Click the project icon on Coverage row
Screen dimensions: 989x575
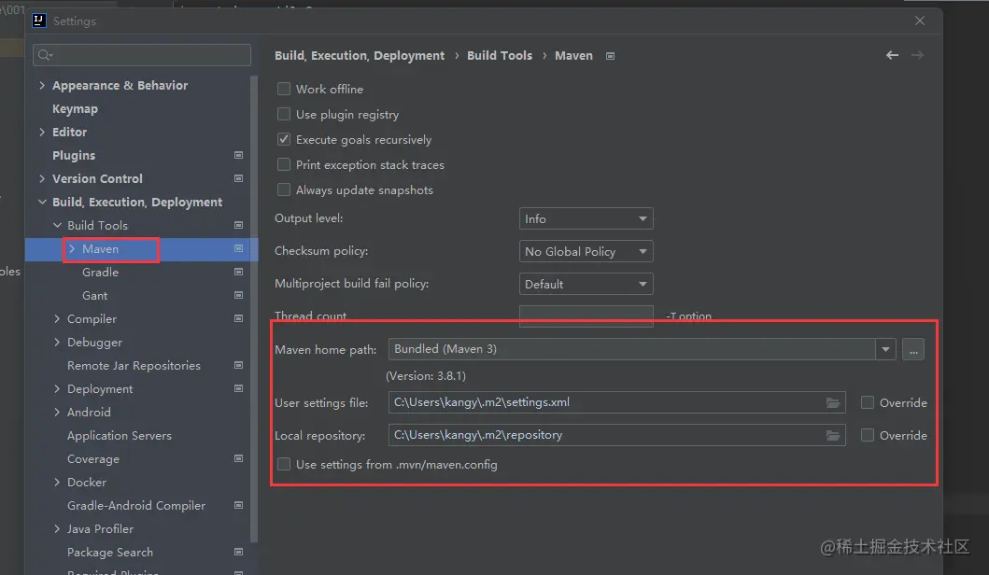pos(238,458)
